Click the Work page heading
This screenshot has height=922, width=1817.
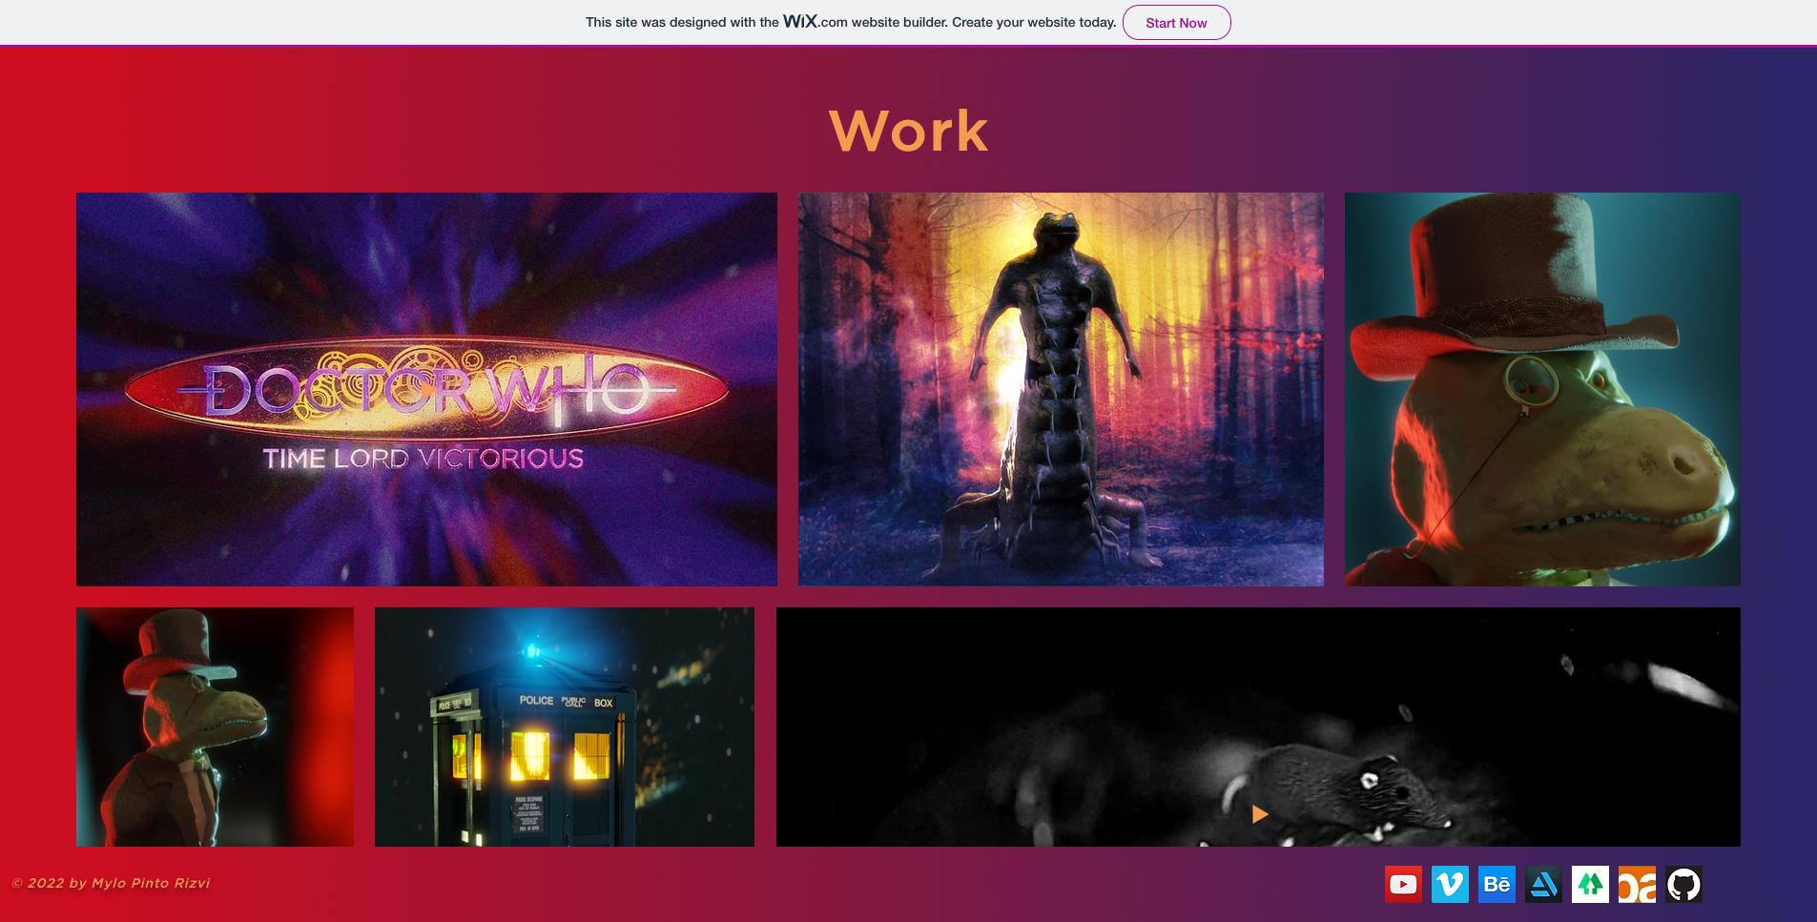pyautogui.click(x=908, y=131)
